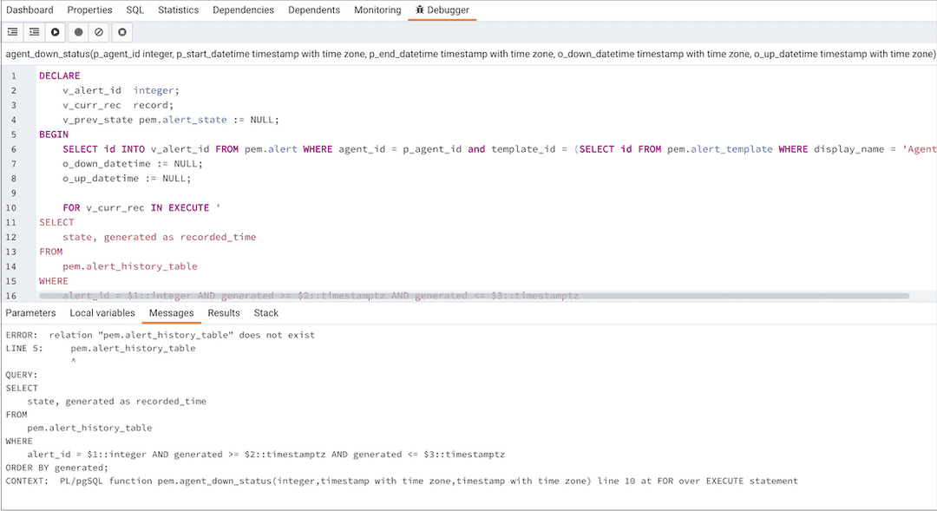Click 'ORDER BY generated;' in messages
This screenshot has height=511, width=937.
56,468
